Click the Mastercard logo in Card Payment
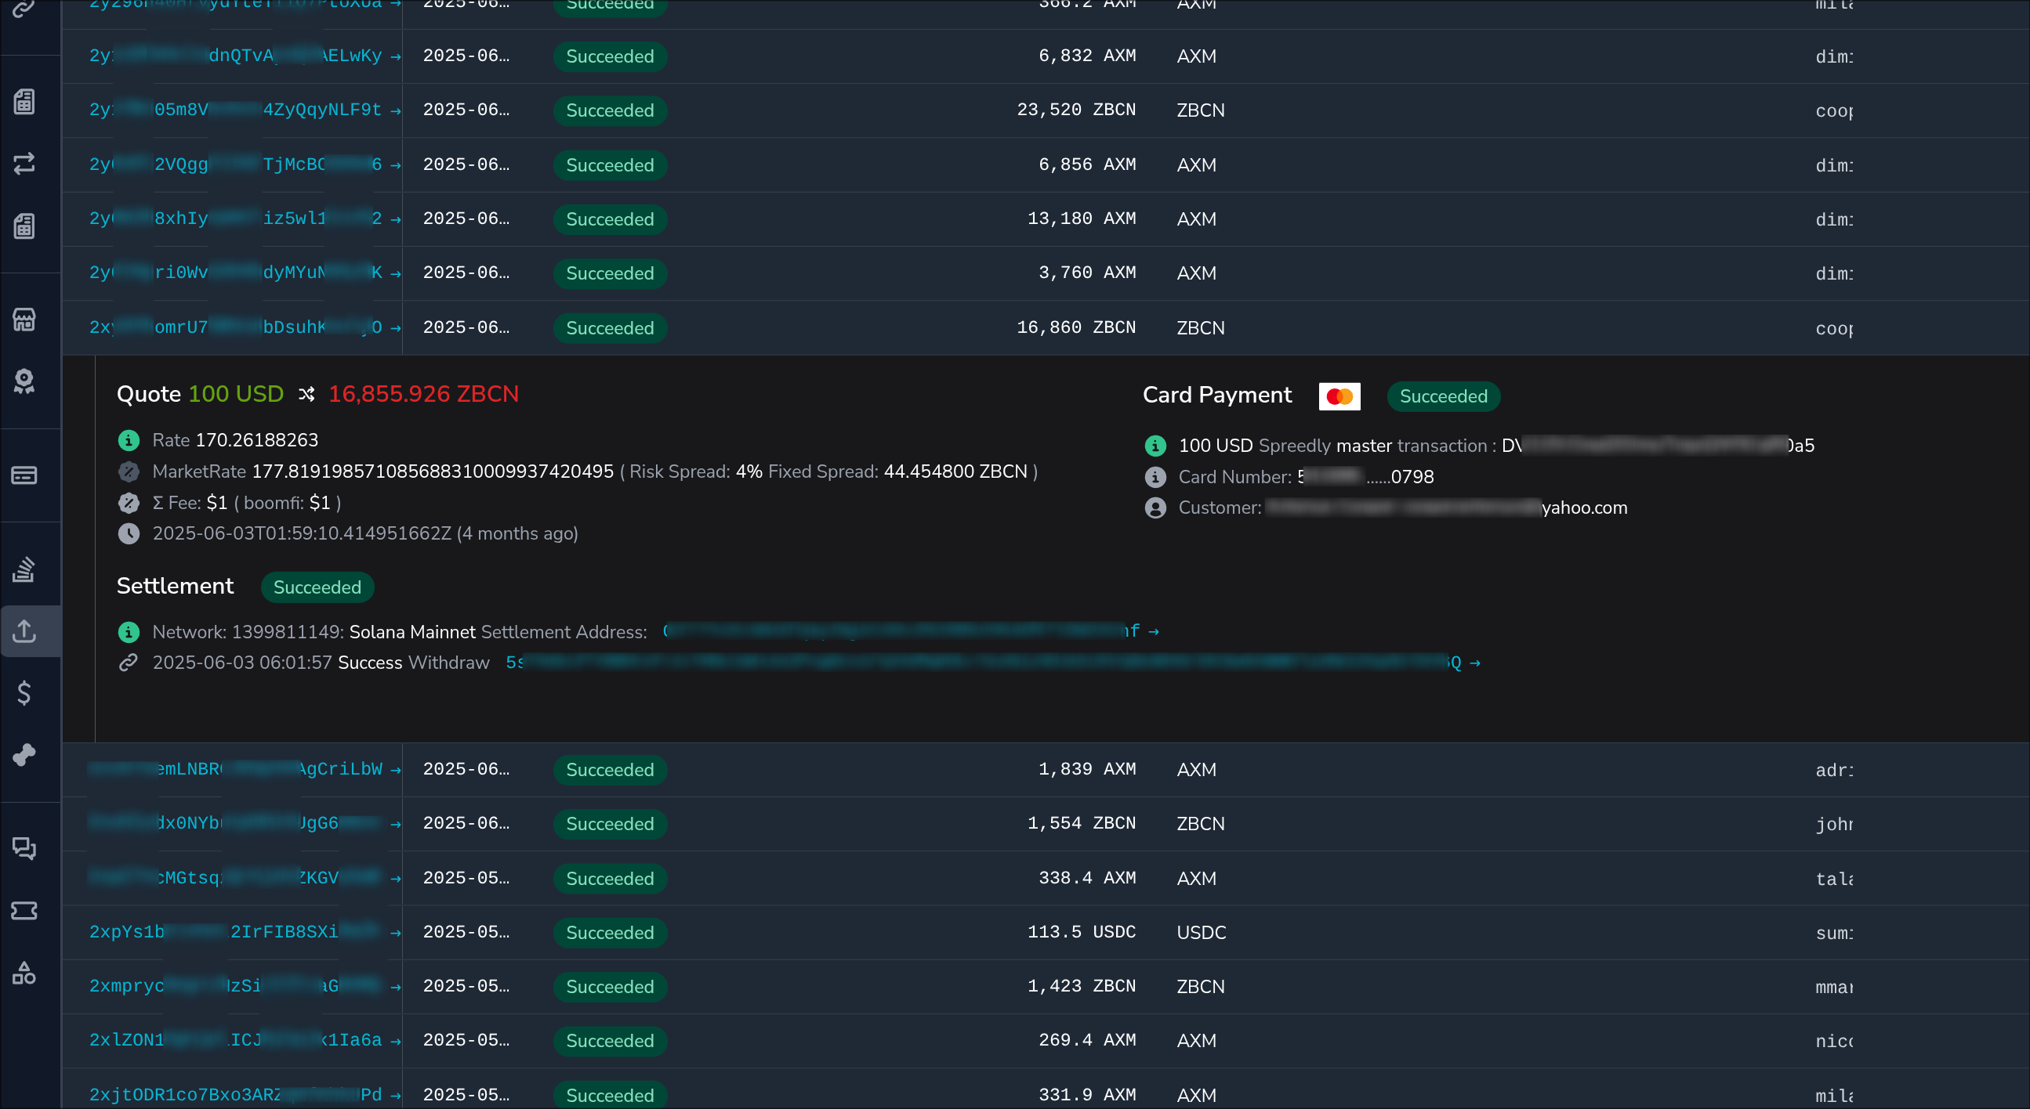Viewport: 2030px width, 1109px height. pyautogui.click(x=1339, y=396)
